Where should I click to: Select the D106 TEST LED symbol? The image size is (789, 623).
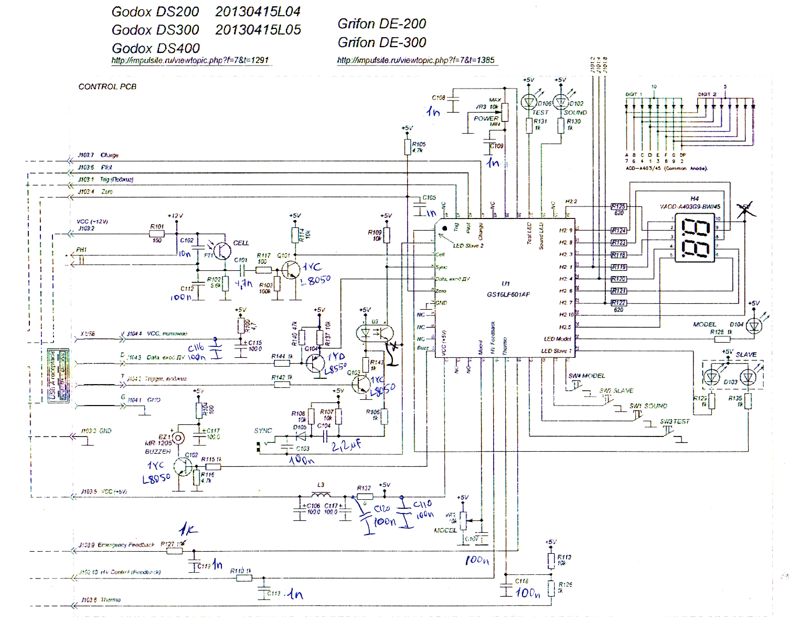[530, 103]
